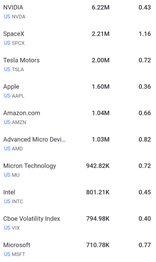Tap the US badge next to AAPL
This screenshot has width=156, height=262.
click(7, 96)
